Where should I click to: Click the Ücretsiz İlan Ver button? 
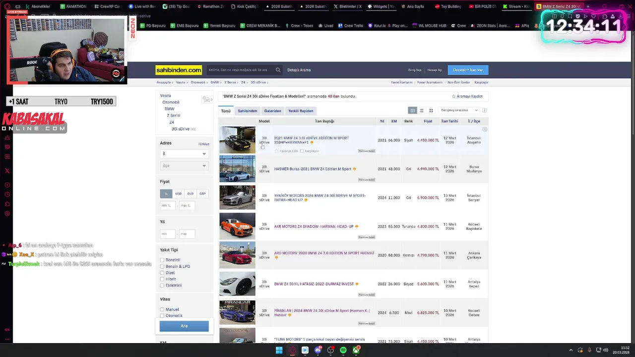click(x=468, y=70)
